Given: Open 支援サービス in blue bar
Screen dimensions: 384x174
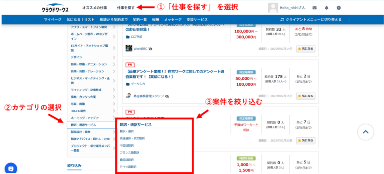Looking at the screenshot, I should pyautogui.click(x=197, y=19).
